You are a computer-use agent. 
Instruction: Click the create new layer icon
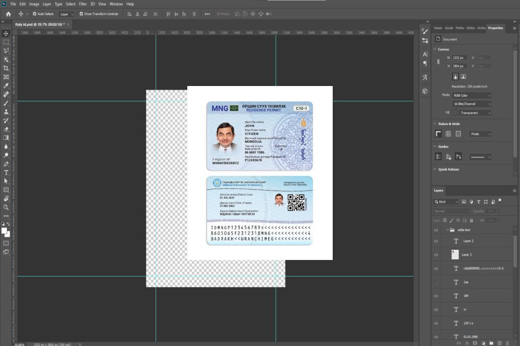499,343
